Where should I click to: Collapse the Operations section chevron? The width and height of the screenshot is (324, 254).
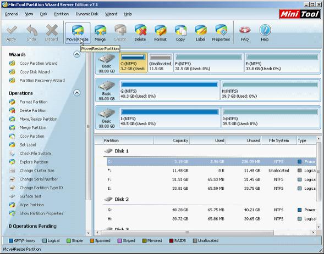77,93
